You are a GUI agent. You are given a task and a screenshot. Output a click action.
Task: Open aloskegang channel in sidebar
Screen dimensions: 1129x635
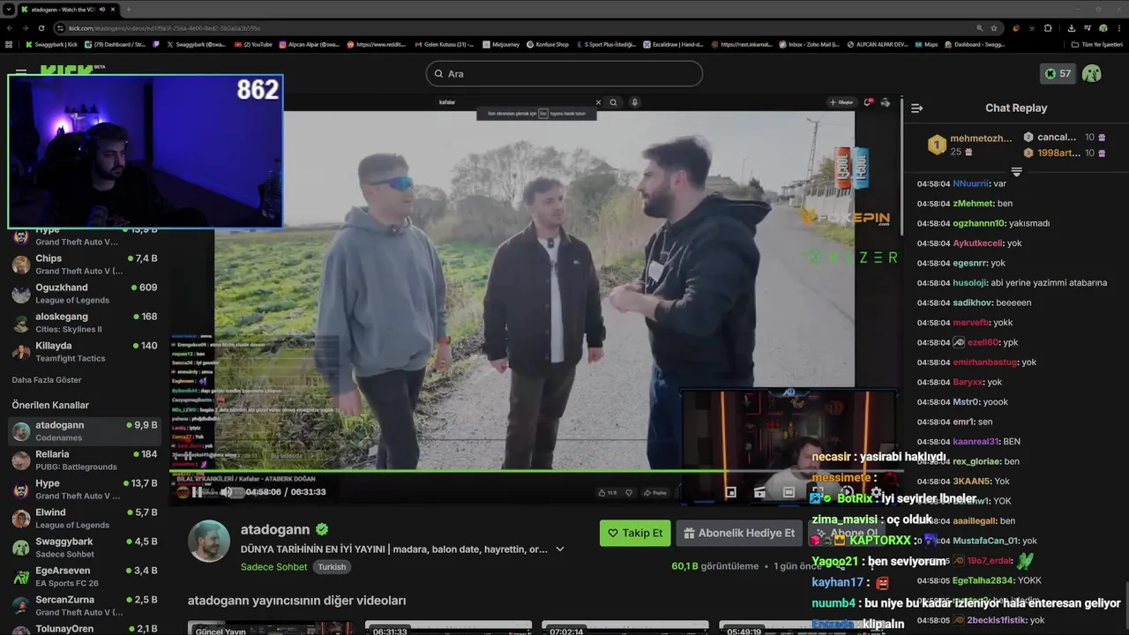(85, 323)
